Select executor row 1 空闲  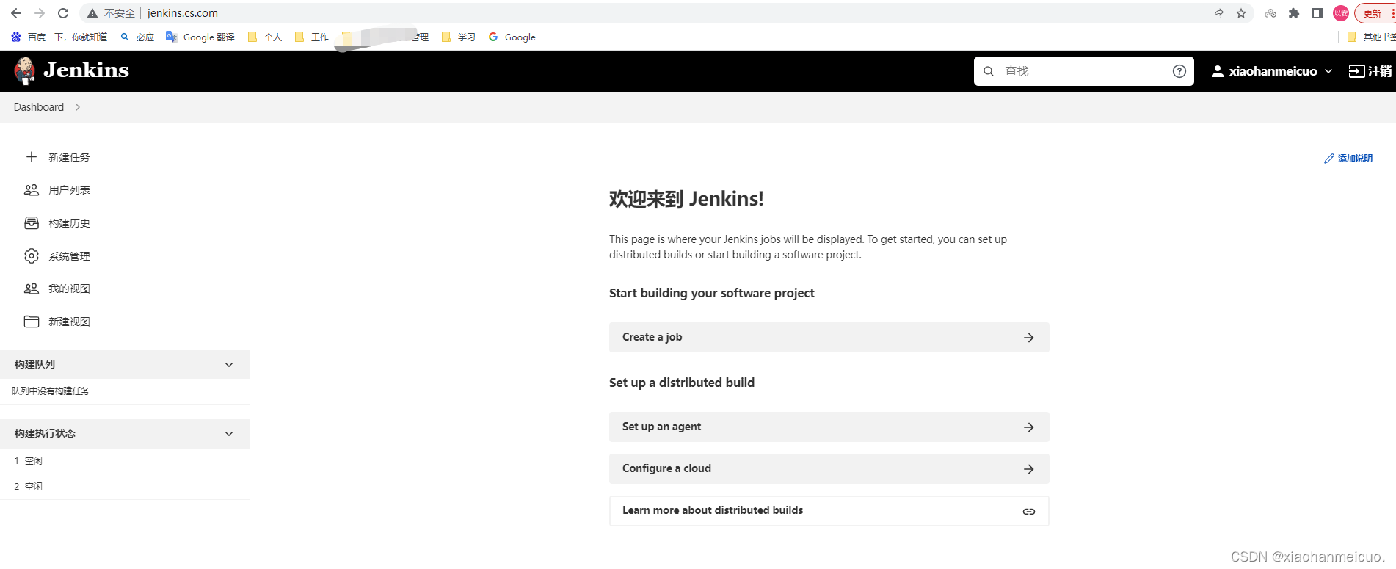125,461
